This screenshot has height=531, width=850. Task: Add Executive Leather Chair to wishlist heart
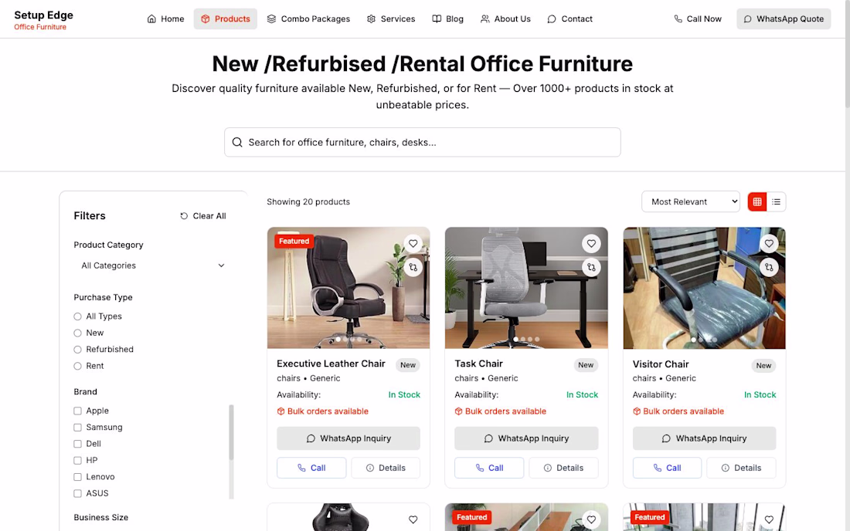413,244
